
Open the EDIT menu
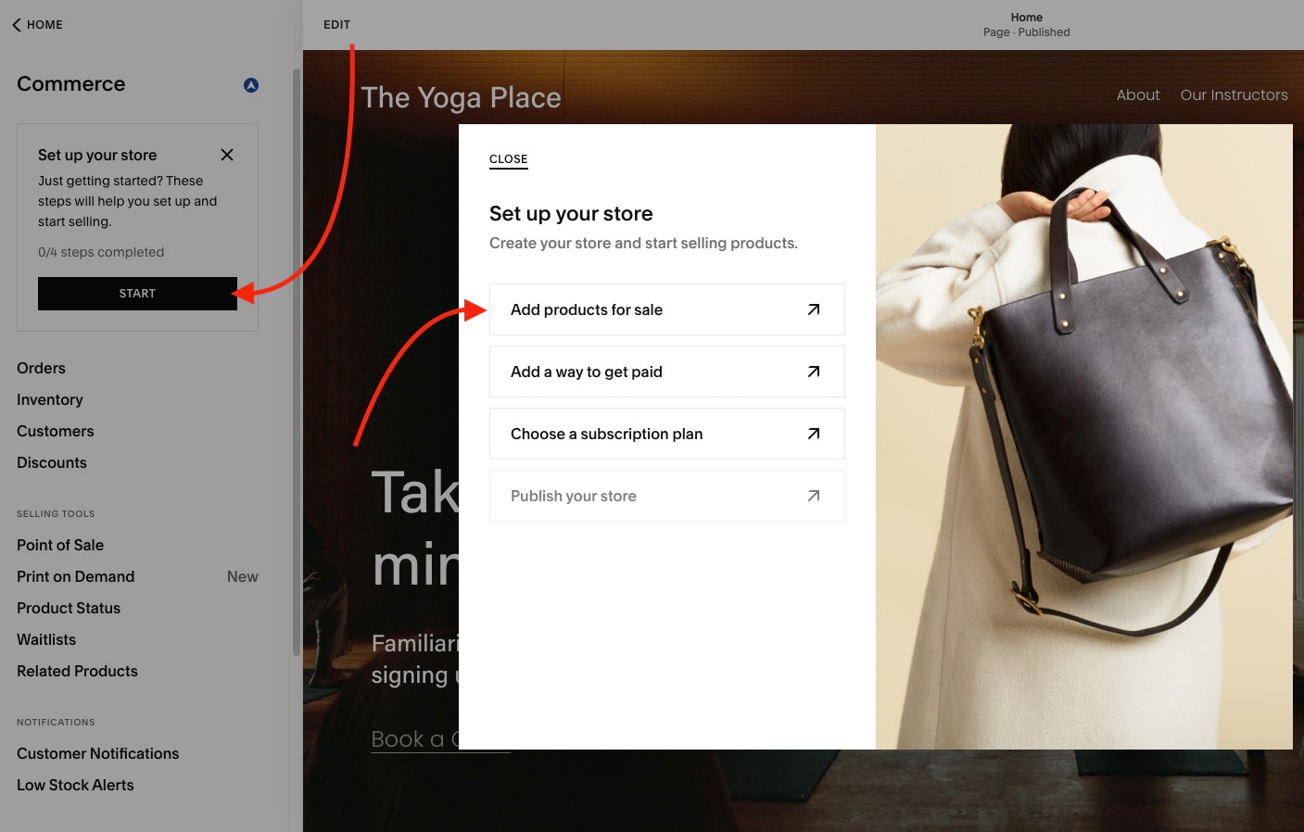(x=336, y=24)
